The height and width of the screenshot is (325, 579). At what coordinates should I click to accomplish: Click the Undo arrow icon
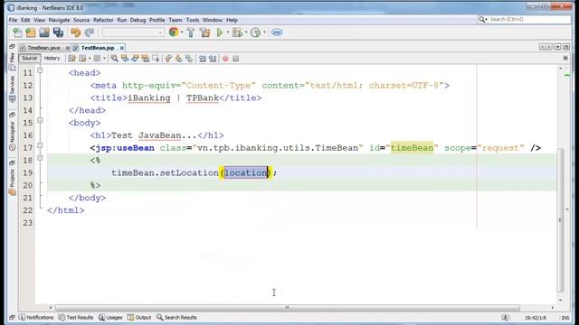[76, 32]
